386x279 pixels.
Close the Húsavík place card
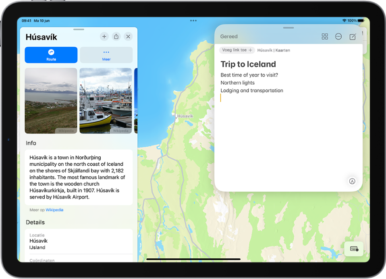click(x=128, y=36)
